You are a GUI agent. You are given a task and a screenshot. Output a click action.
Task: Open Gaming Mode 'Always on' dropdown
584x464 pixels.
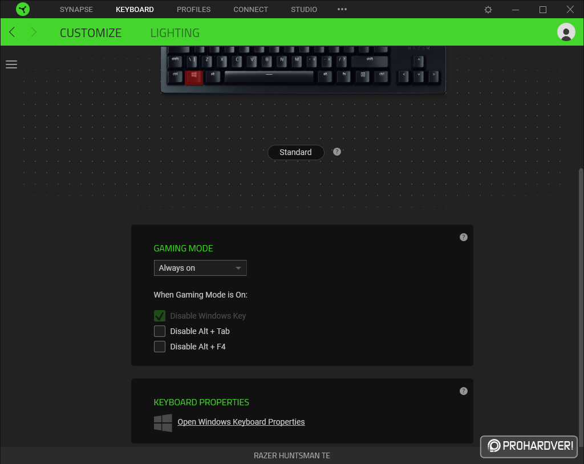click(200, 268)
